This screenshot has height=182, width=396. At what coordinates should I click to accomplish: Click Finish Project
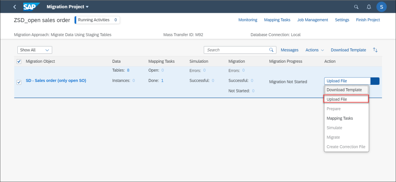[368, 20]
